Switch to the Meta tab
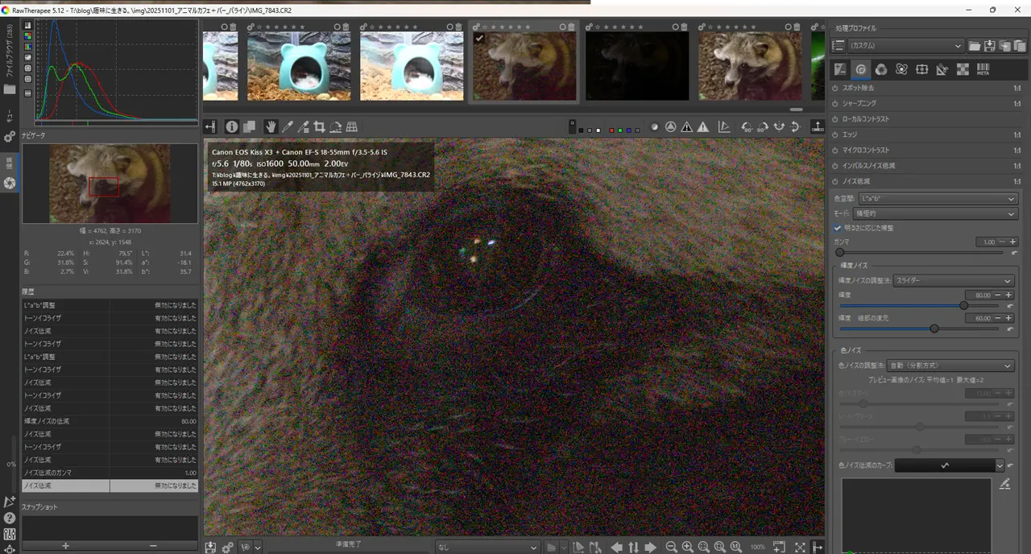1031x554 pixels. click(x=983, y=69)
